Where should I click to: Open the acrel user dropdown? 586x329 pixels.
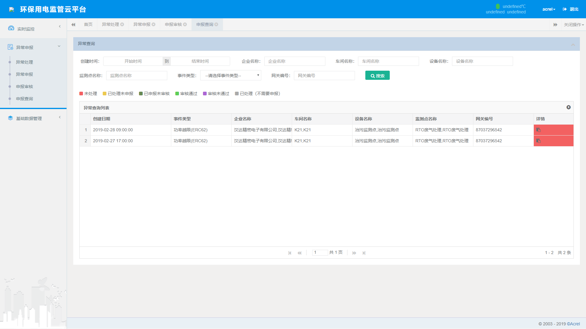(x=549, y=9)
